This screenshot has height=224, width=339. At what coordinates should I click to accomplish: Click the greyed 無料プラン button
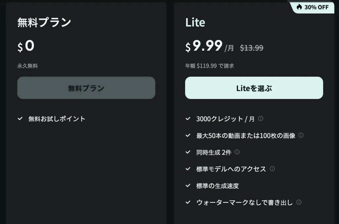(86, 88)
